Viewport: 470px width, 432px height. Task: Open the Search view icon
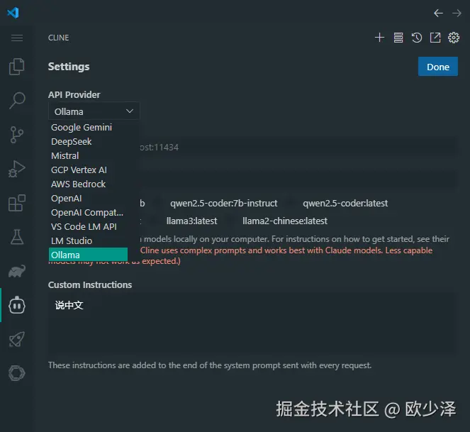coord(17,101)
